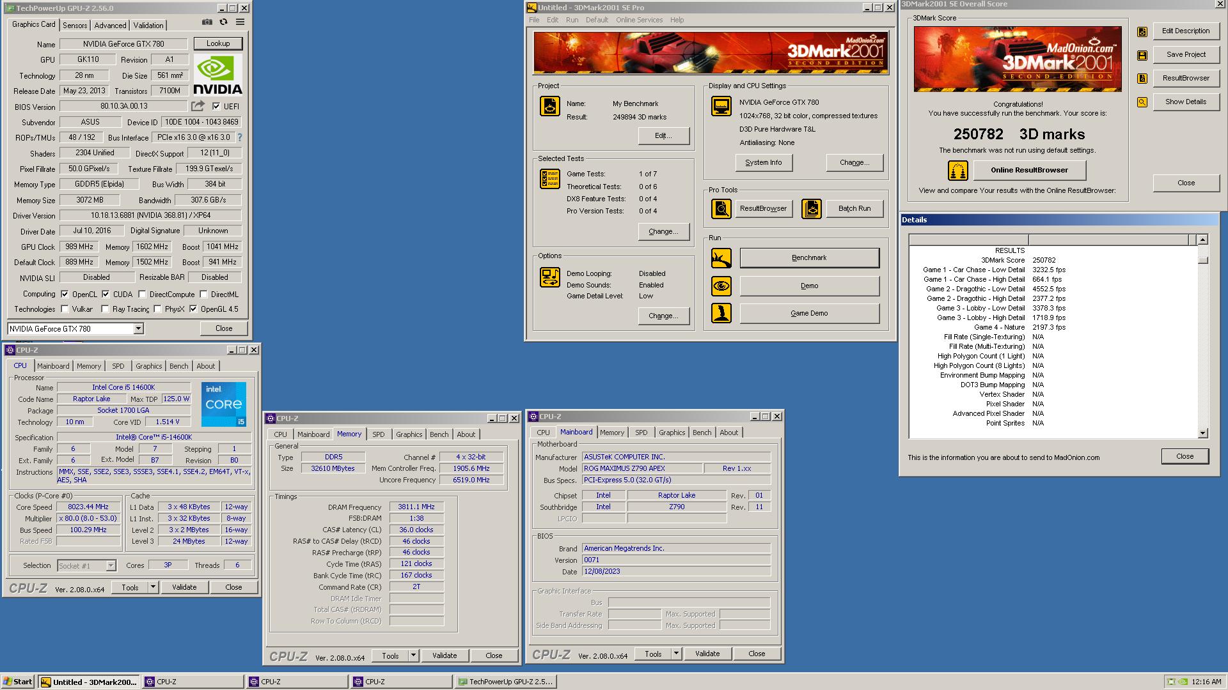Open the File menu in 3DMark2001

point(534,20)
